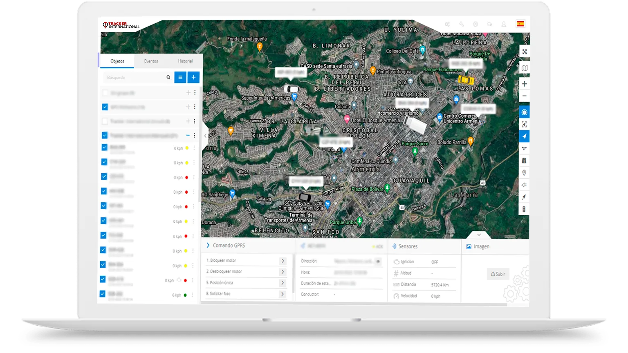Click the Tracker International logo
The image size is (628, 353).
[x=121, y=25]
